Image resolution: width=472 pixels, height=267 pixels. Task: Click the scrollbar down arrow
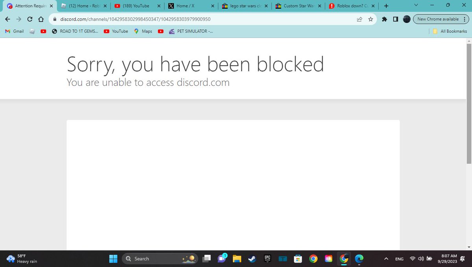469,247
